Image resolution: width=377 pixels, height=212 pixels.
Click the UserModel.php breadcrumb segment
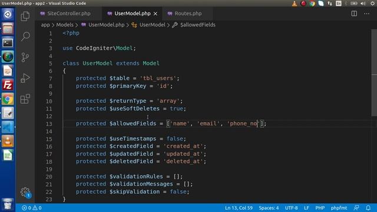(x=103, y=25)
